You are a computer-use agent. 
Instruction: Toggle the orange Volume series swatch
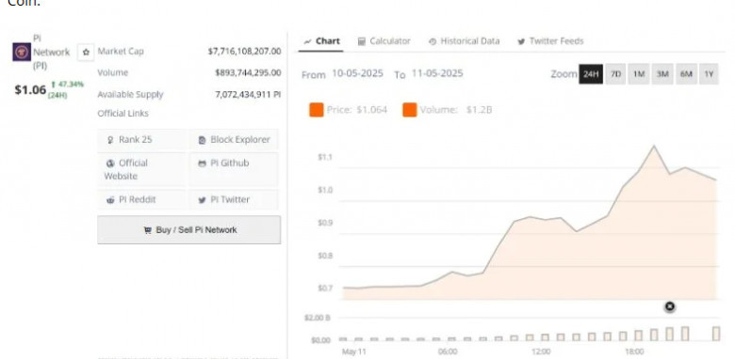pos(410,110)
